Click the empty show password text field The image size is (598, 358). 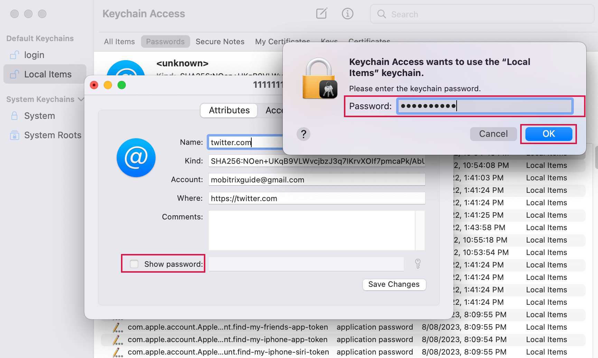306,264
